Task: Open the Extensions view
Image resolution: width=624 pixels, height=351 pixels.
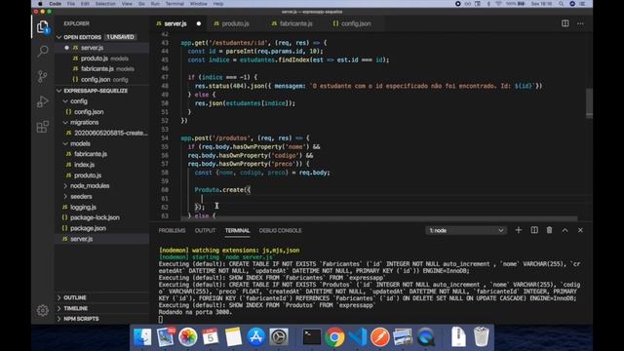Action: 43,127
